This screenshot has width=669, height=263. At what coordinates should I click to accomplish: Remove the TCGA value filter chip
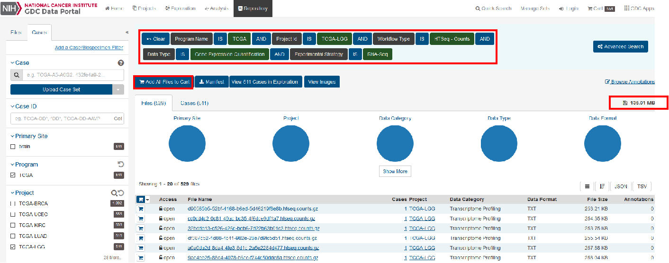pyautogui.click(x=239, y=39)
